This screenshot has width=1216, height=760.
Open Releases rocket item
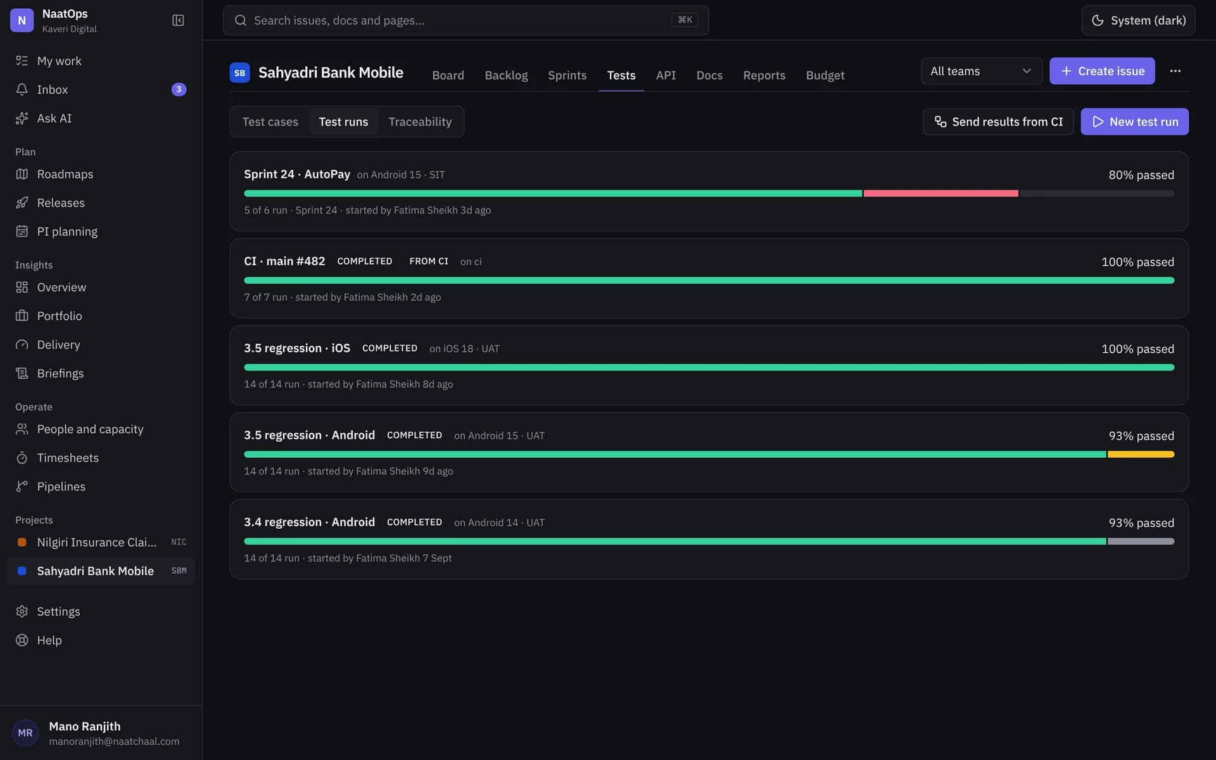coord(101,203)
